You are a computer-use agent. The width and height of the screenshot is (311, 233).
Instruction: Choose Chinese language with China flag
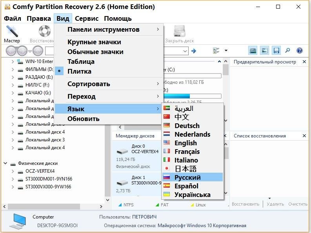coord(193,117)
